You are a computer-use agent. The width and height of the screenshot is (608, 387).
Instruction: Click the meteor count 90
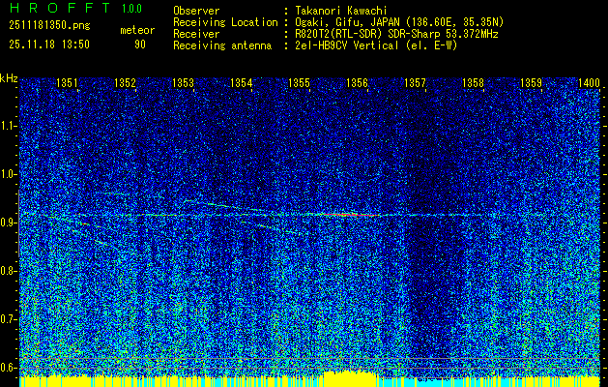point(140,45)
